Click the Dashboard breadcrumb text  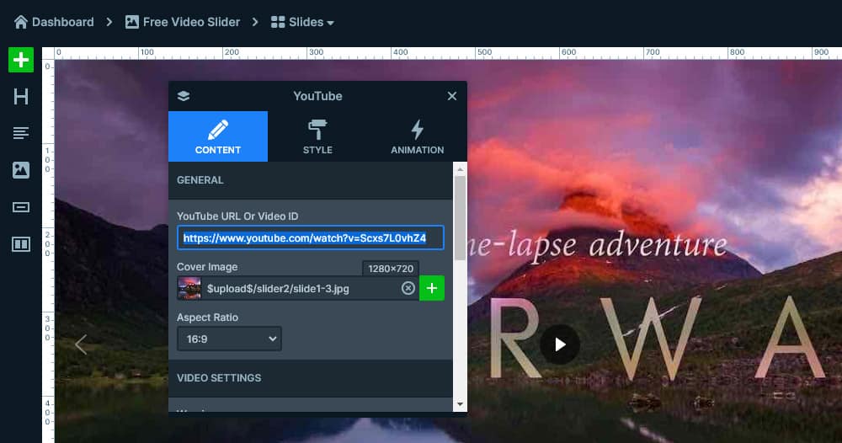[63, 22]
